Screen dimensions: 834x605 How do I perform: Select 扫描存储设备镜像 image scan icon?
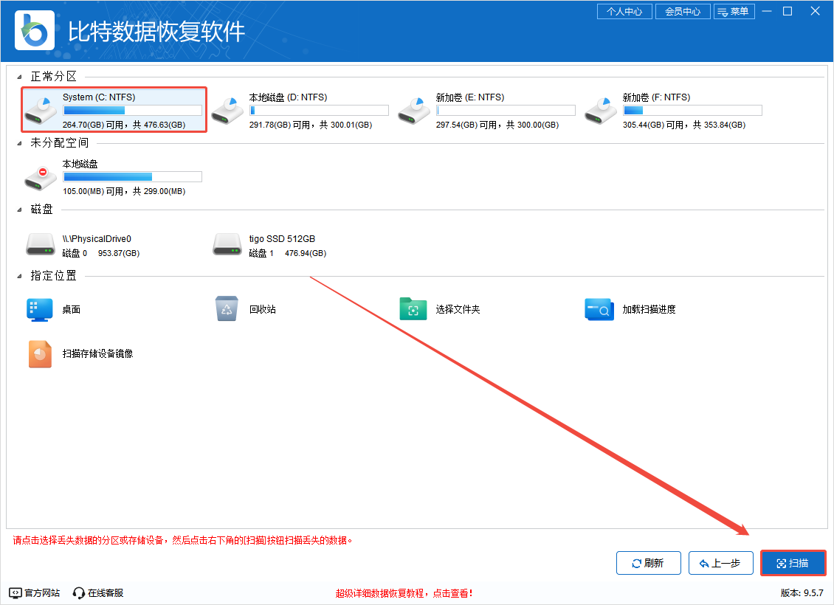[x=40, y=353]
